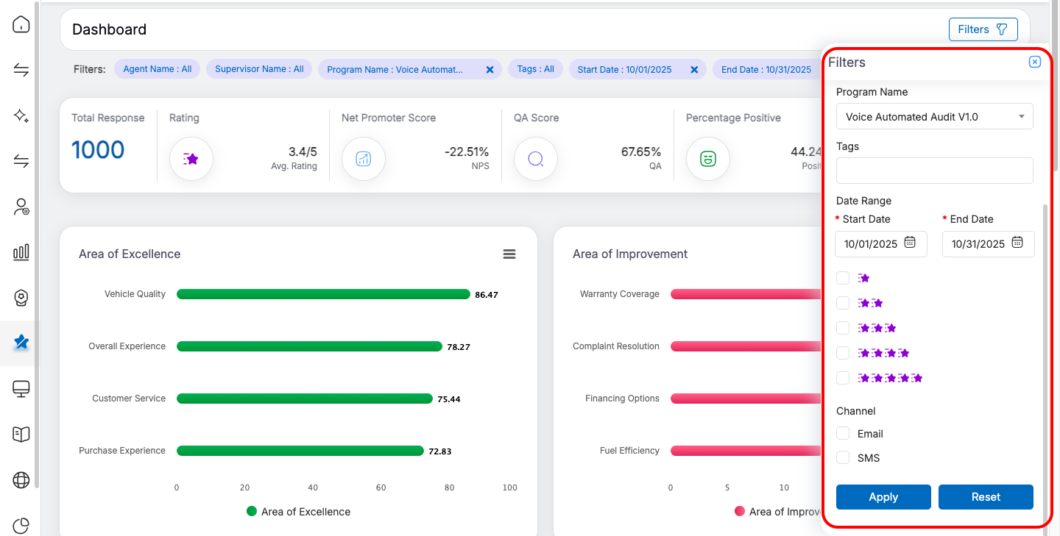Click the Tags input field
1060x536 pixels.
pos(934,171)
